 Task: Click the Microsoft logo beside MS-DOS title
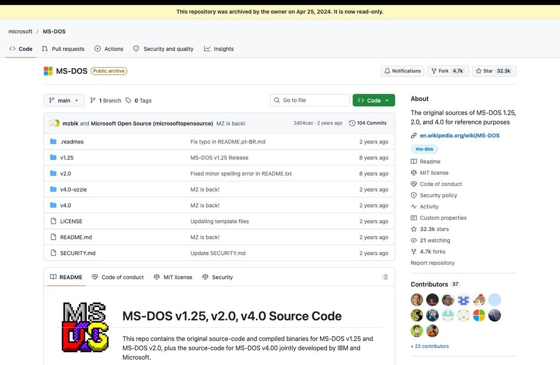coord(48,71)
